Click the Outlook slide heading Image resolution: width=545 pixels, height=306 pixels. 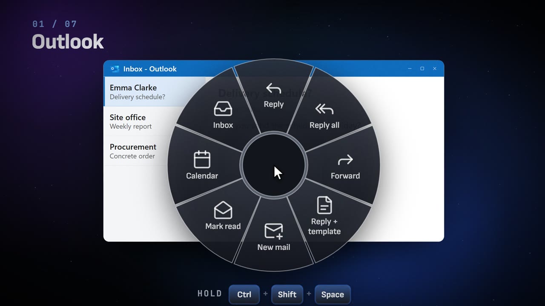[x=68, y=42]
